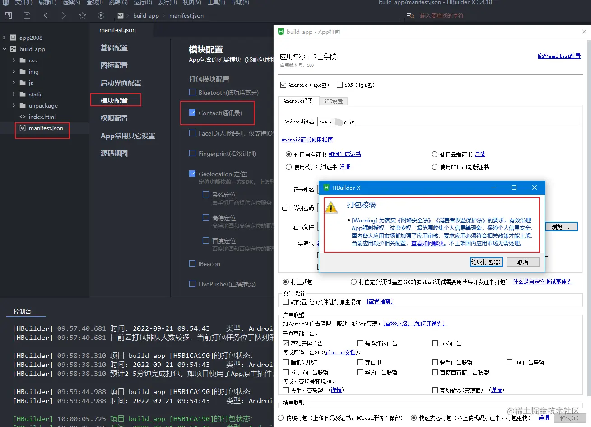591x427 pixels.
Task: Expand the app2008 project node
Action: click(x=5, y=38)
